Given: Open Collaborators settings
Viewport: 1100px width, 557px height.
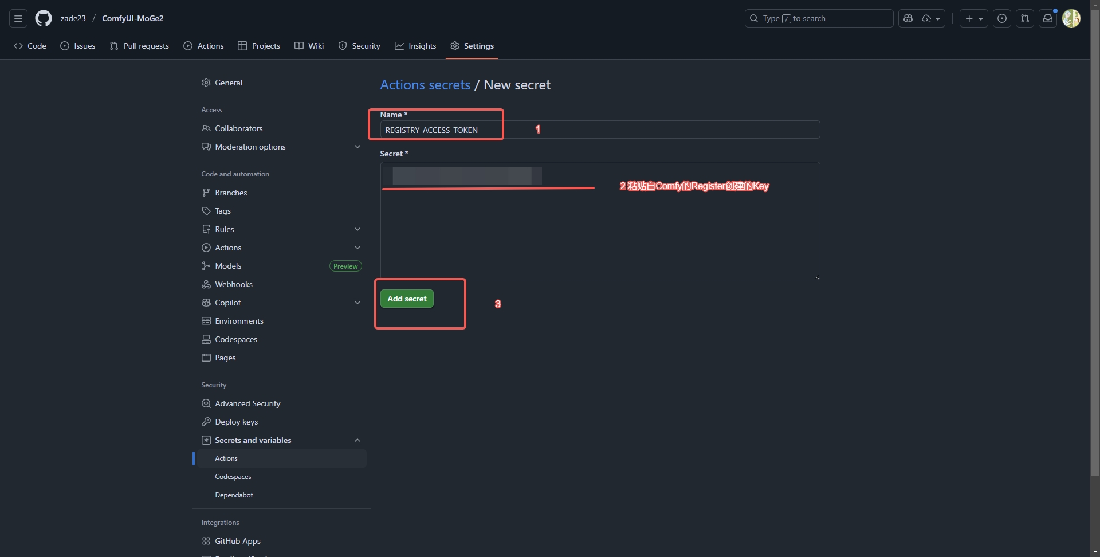Looking at the screenshot, I should [x=281, y=128].
